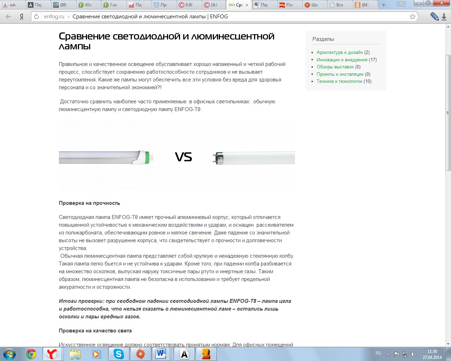The image size is (451, 361).
Task: Switch to Yandex browser in the taskbar
Action: click(x=52, y=354)
